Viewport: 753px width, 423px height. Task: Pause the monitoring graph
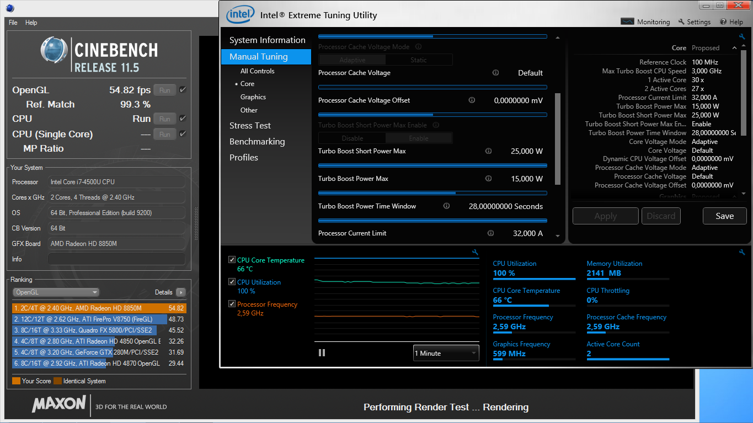322,353
